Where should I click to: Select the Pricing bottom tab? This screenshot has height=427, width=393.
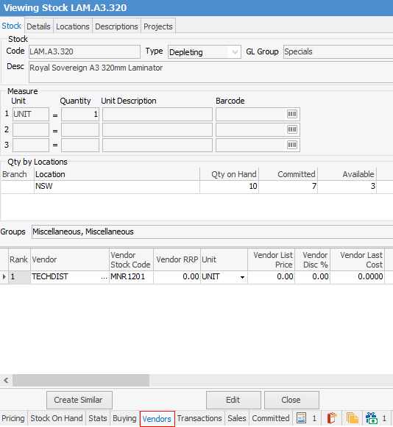pos(13,418)
